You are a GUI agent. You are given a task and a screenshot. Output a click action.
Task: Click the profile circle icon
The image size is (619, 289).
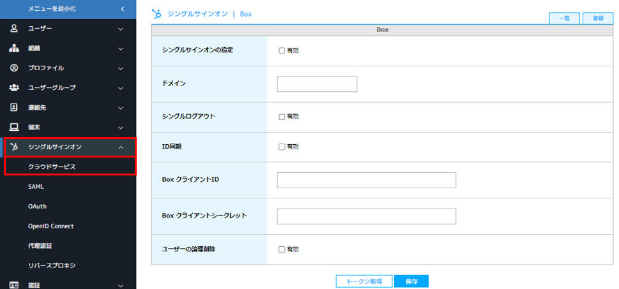[x=14, y=68]
